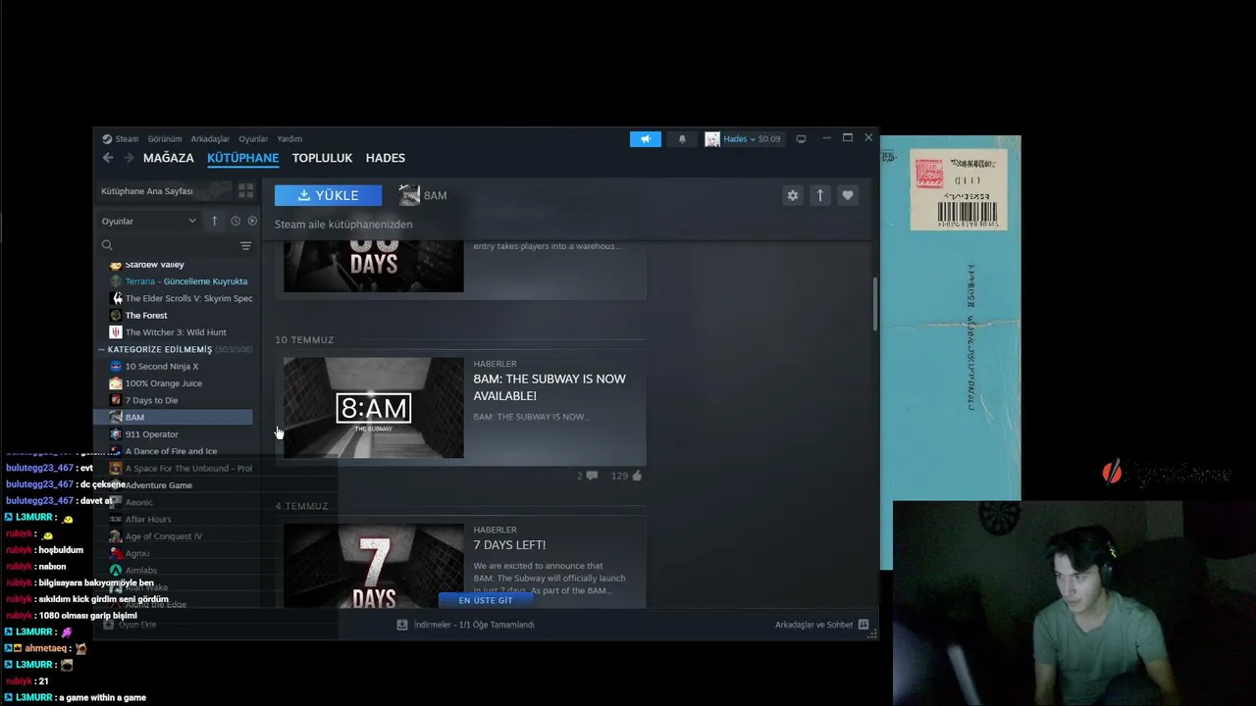Click the Hades profile avatar picture
Viewport: 1256px width, 706px height.
pos(712,139)
